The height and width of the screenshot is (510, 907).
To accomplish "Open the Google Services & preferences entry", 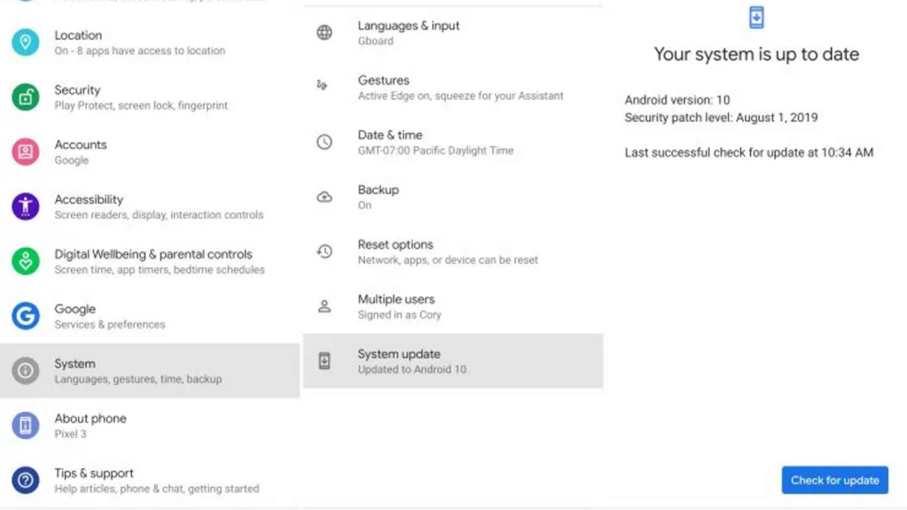I will (150, 316).
